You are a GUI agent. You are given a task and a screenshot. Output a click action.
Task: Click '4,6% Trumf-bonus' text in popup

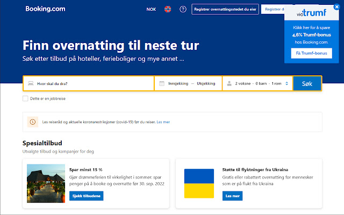311,35
